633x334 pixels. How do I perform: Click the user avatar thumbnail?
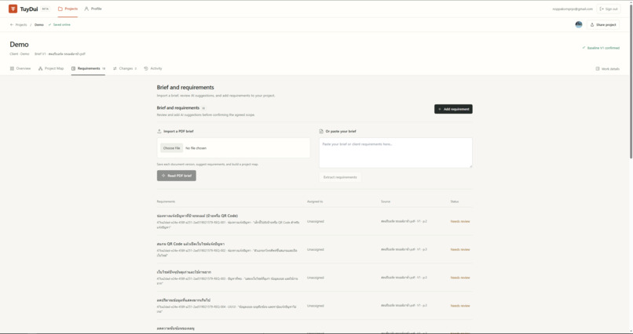579,24
